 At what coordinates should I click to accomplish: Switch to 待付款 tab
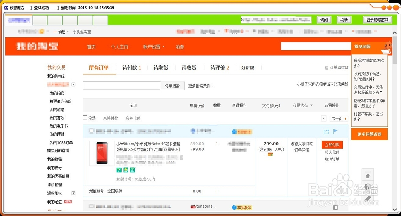pyautogui.click(x=132, y=68)
